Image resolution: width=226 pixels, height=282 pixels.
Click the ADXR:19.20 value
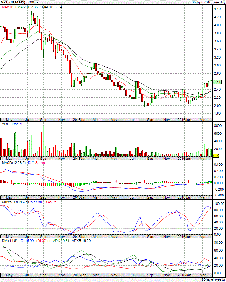tap(81, 241)
